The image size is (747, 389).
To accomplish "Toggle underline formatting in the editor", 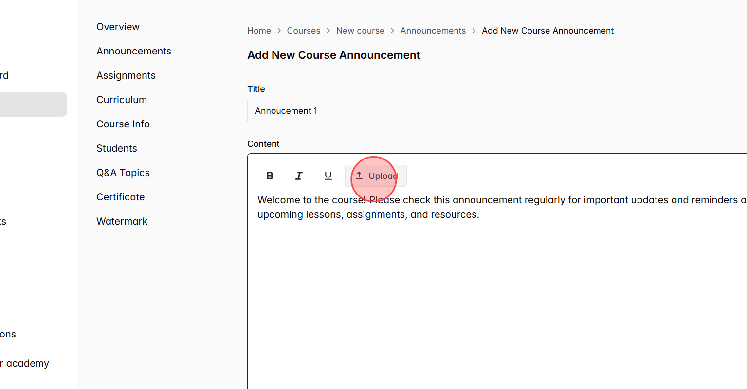I will pyautogui.click(x=328, y=176).
